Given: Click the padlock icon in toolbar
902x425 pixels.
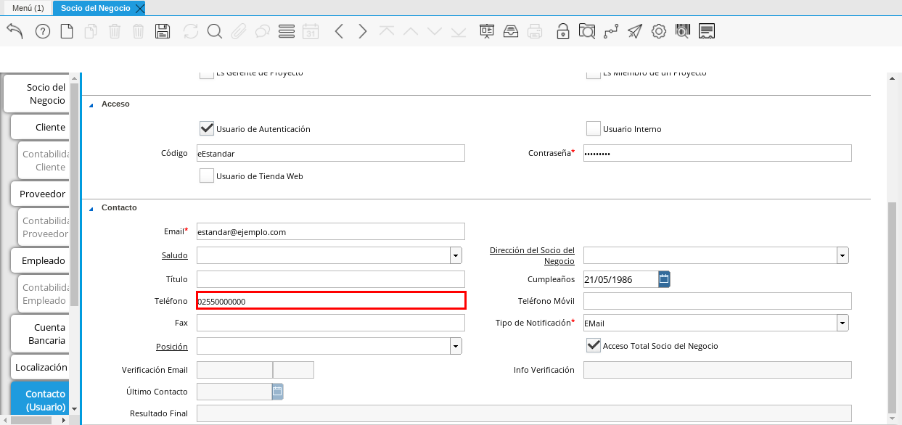Looking at the screenshot, I should click(562, 31).
